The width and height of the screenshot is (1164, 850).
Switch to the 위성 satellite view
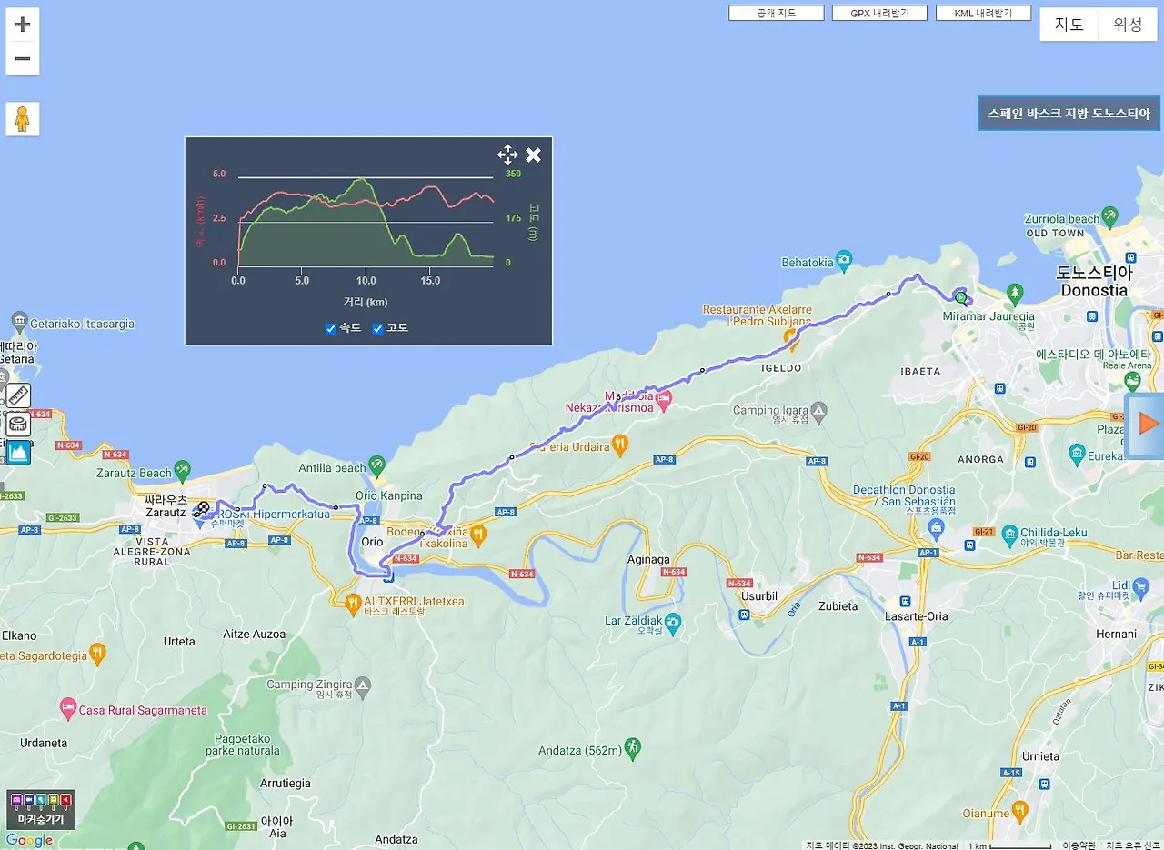(x=1128, y=25)
